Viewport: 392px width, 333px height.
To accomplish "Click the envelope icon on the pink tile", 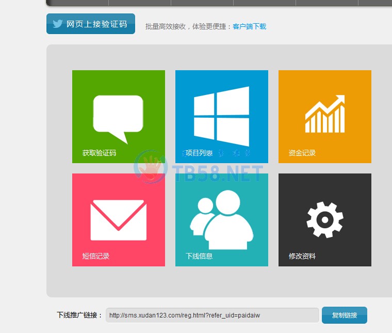I will click(118, 220).
